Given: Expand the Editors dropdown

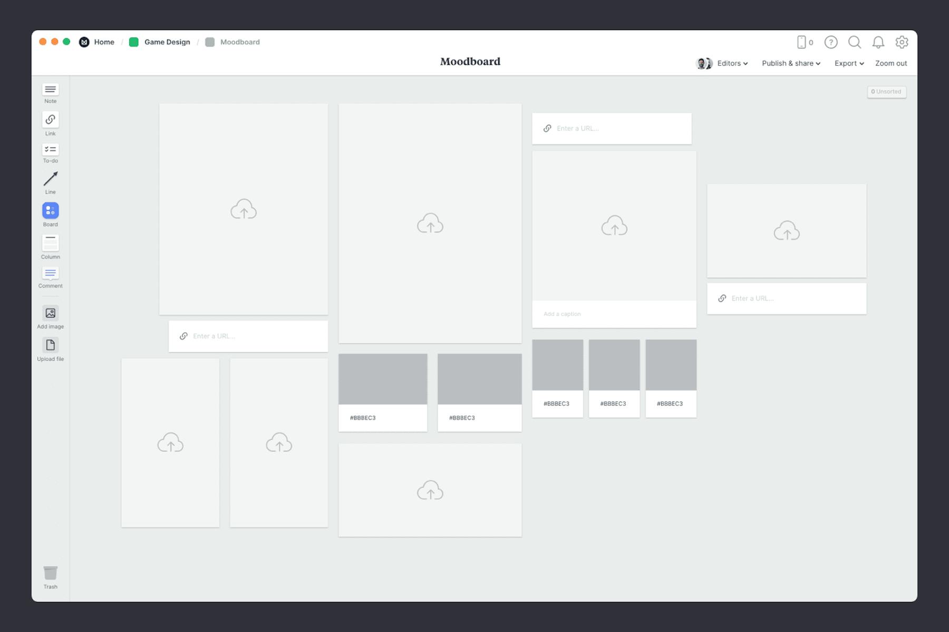Looking at the screenshot, I should pos(732,63).
